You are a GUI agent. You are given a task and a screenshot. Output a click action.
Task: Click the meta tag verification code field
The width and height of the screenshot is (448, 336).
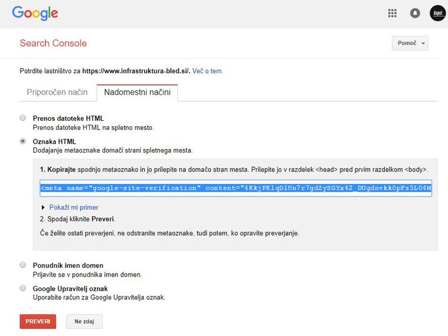point(236,188)
